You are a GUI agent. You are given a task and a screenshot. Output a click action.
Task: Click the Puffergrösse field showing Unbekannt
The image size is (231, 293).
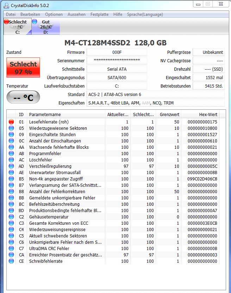point(208,52)
